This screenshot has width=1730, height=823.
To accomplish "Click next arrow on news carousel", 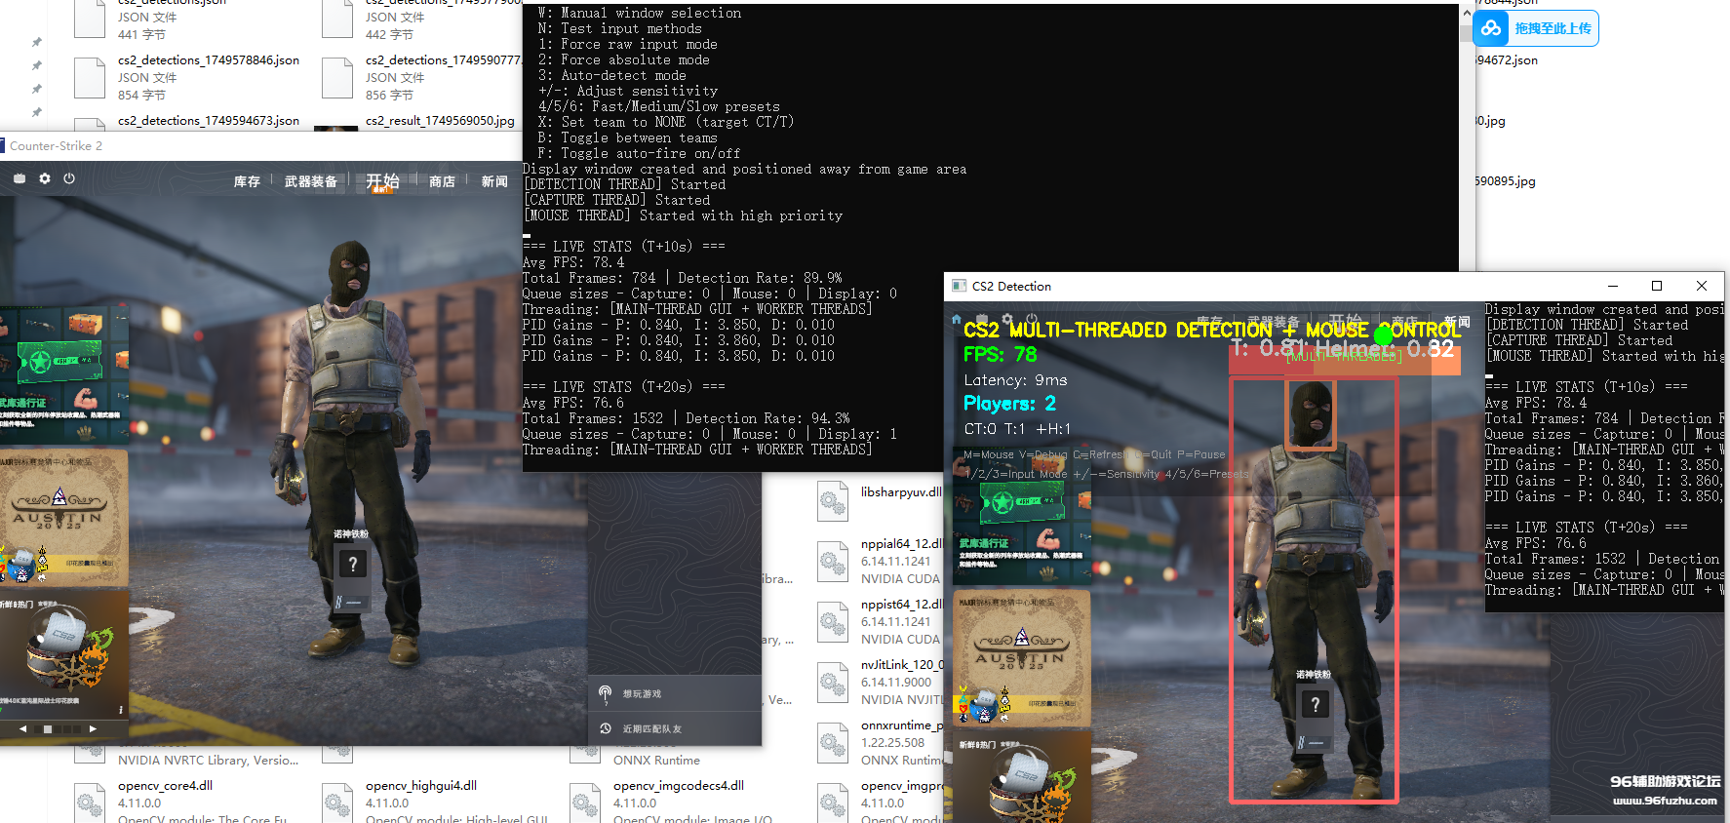I will point(93,728).
